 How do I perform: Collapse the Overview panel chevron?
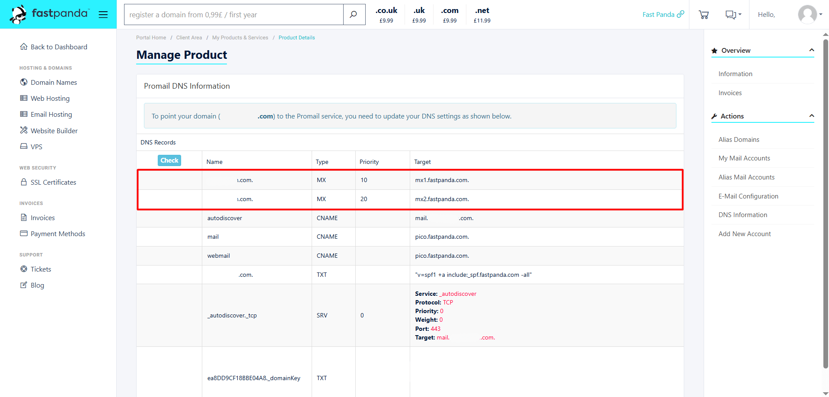coord(811,50)
